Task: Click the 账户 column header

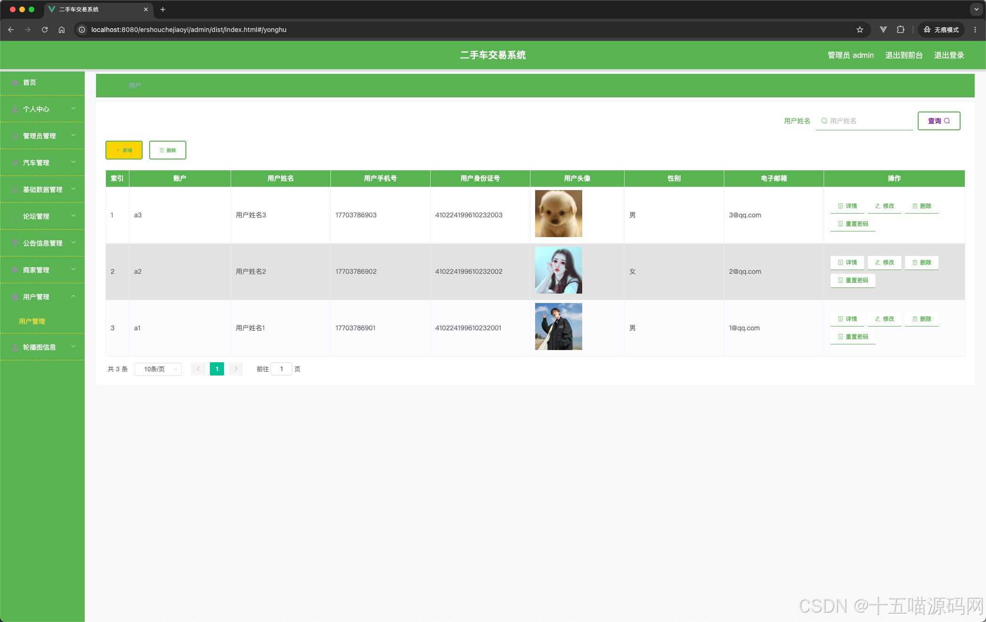Action: pos(180,178)
